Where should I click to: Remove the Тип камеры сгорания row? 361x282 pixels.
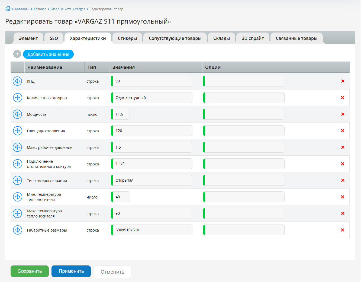tap(343, 180)
